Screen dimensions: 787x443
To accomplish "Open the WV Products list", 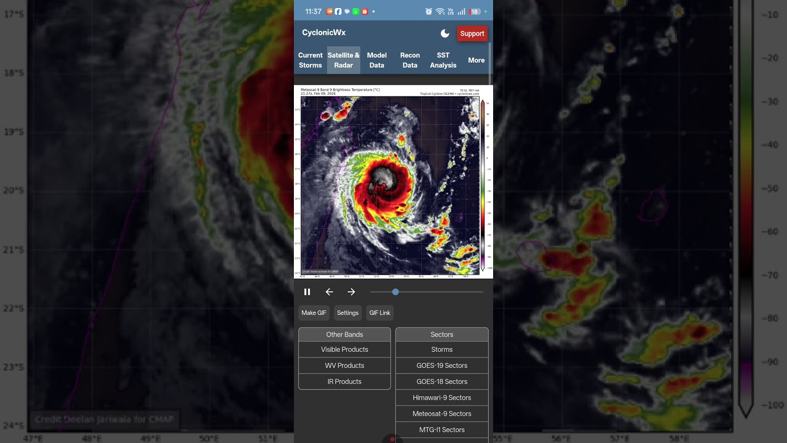I will 344,365.
